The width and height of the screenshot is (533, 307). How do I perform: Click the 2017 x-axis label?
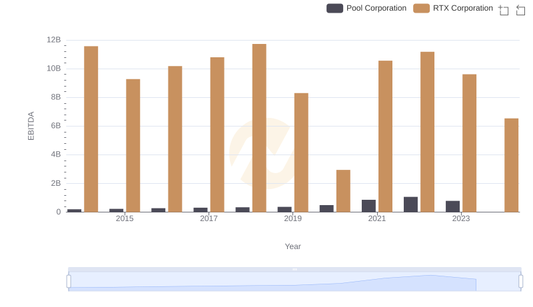pos(209,218)
